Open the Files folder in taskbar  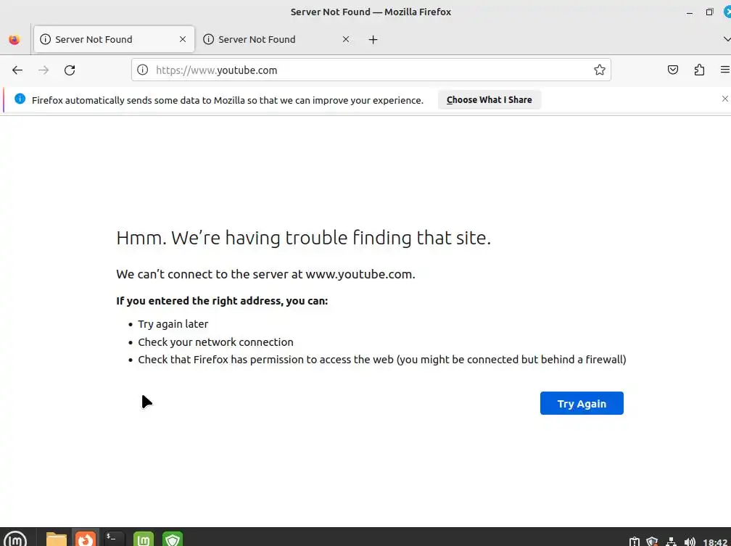[x=57, y=539]
